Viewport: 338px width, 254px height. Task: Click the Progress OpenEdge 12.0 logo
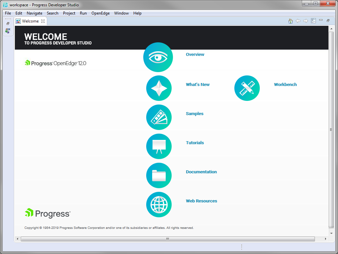[x=55, y=63]
